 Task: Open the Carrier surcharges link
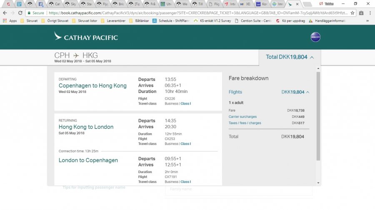click(242, 117)
